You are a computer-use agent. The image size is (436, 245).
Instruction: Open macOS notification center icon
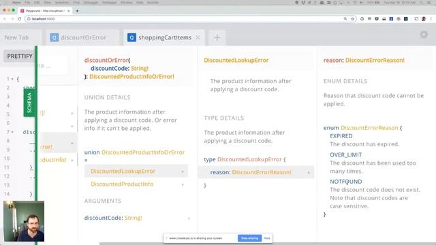coord(428,3)
